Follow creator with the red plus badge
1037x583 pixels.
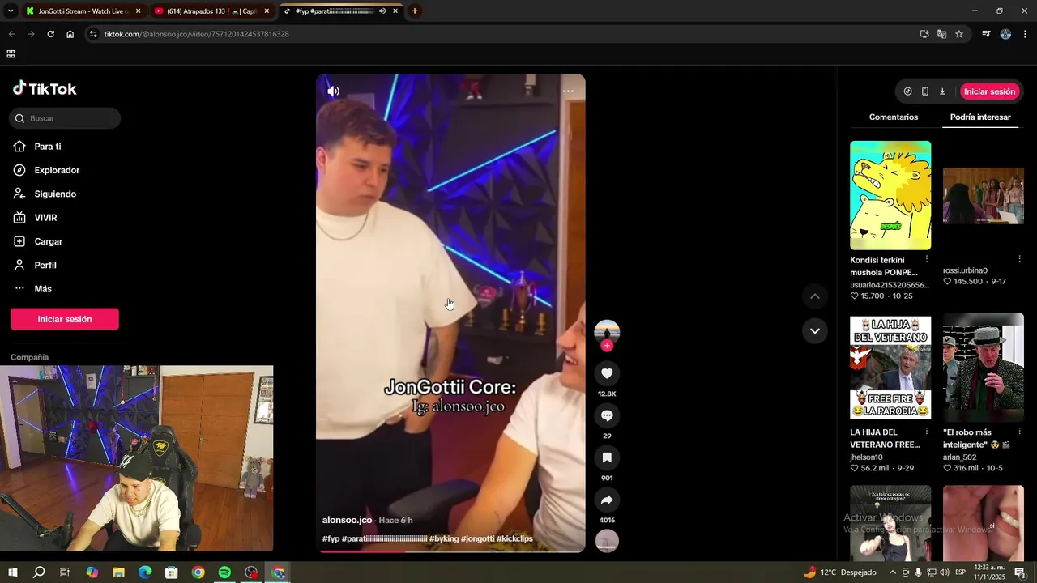pyautogui.click(x=607, y=346)
